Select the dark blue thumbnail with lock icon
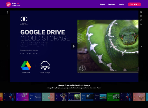Image resolution: width=148 pixels, height=108 pixels. 35,97
